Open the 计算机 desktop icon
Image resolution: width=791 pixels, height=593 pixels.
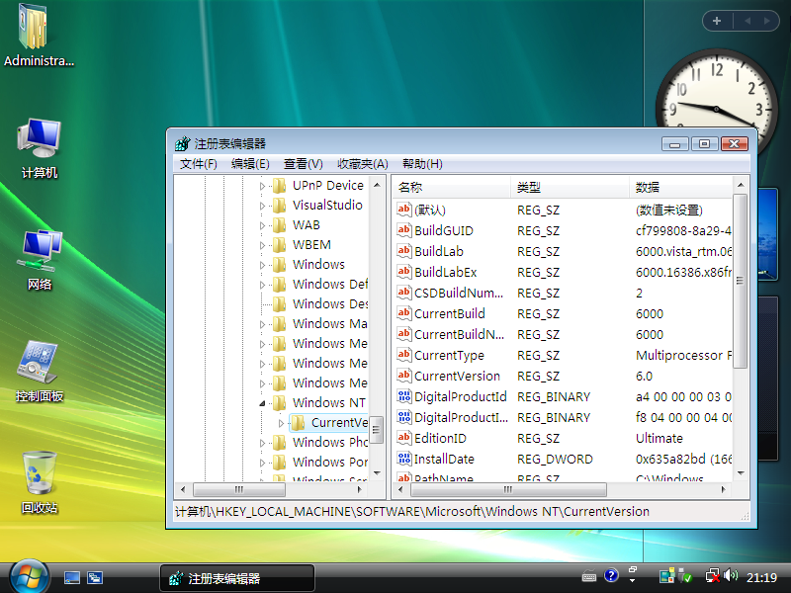tap(39, 148)
